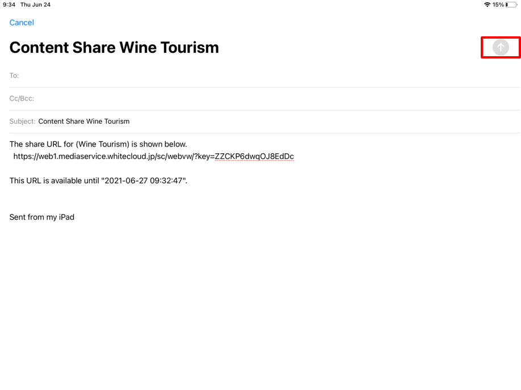Tap the battery icon in status bar
Image resolution: width=521 pixels, height=390 pixels.
511,5
